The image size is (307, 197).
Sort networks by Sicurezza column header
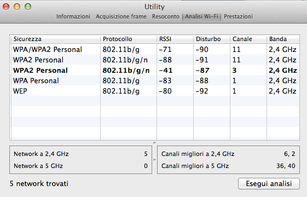pyautogui.click(x=56, y=39)
